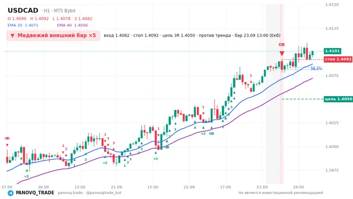This screenshot has width=353, height=199.
Task: Click the red 'стоп 1.4092' price tag
Action: click(338, 59)
